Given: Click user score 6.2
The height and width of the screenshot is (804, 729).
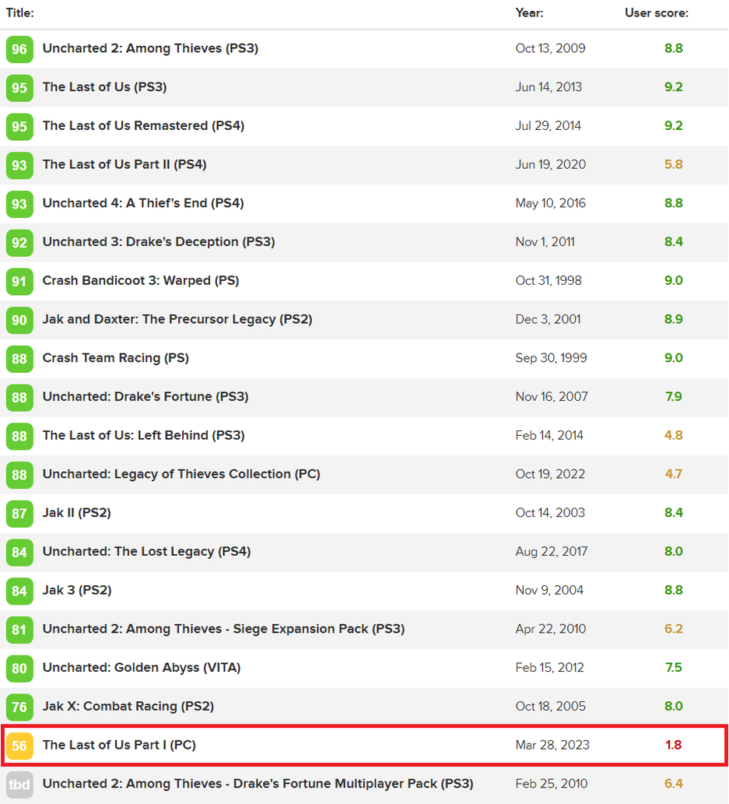Looking at the screenshot, I should [x=674, y=629].
